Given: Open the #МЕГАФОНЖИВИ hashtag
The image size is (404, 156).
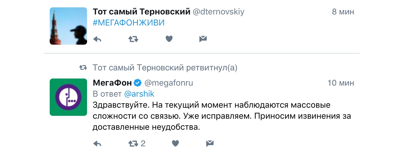Looking at the screenshot, I should [129, 23].
